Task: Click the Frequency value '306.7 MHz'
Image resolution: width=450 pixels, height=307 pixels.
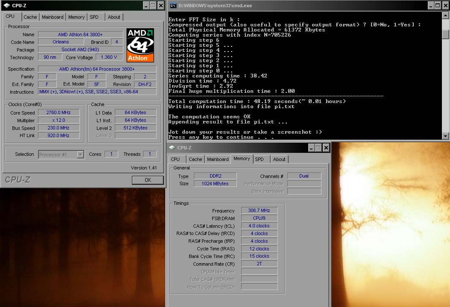Action: click(259, 210)
